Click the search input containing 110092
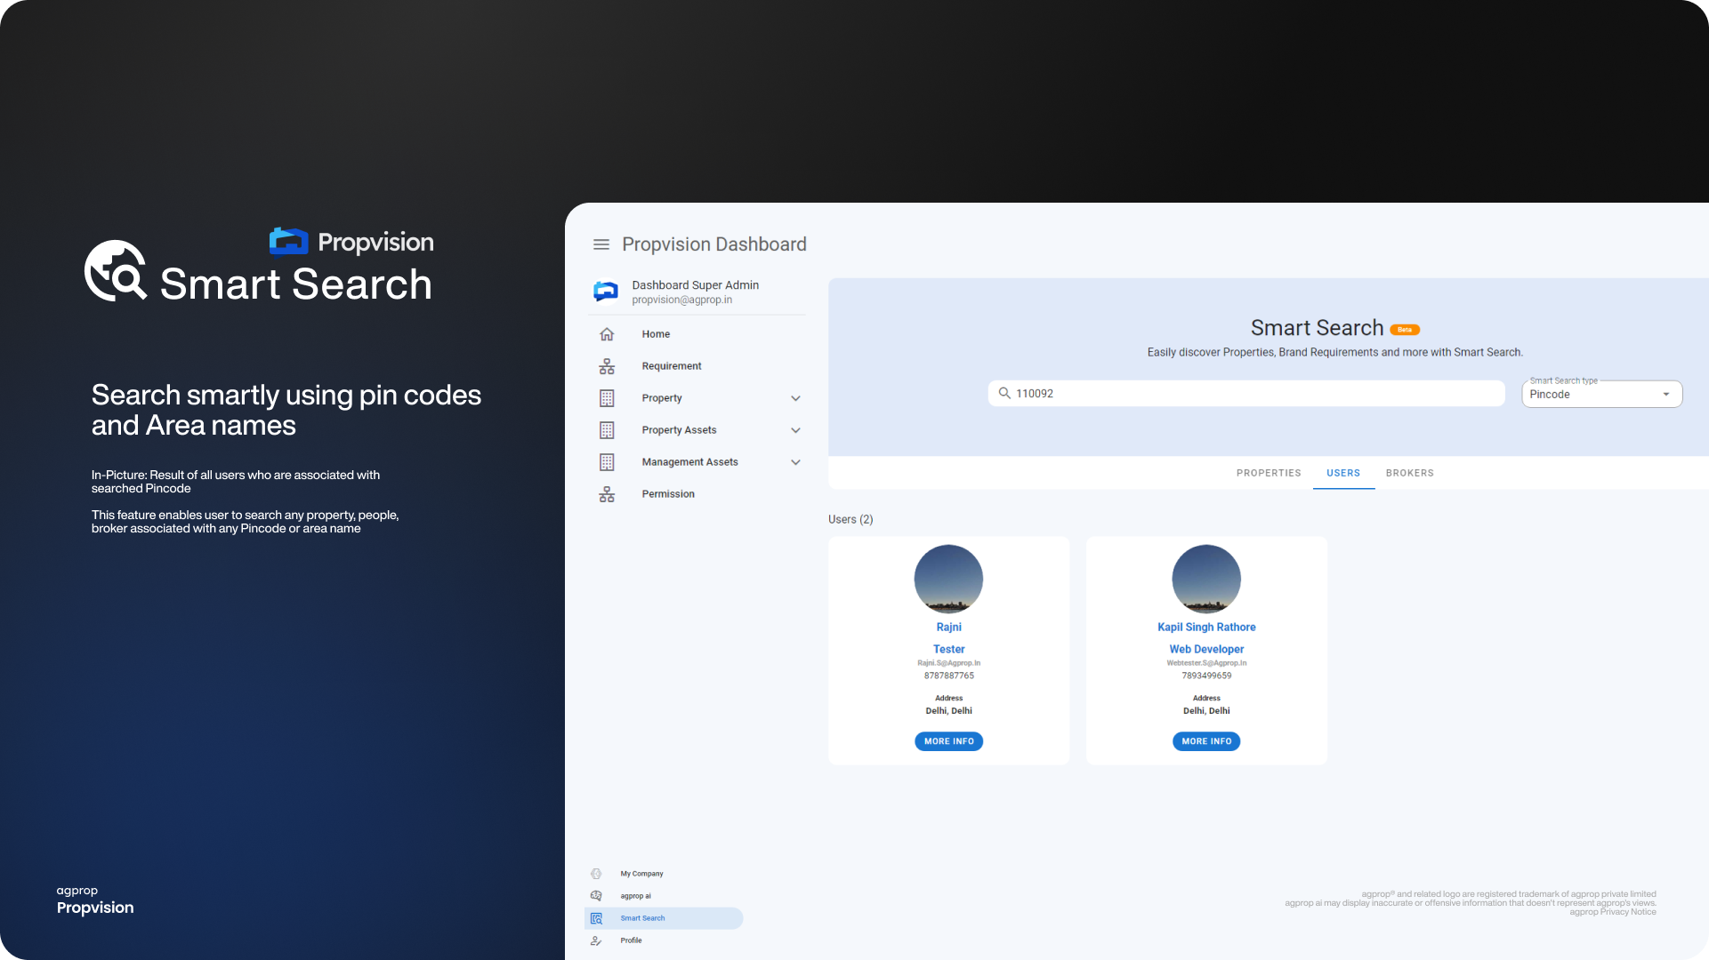The width and height of the screenshot is (1709, 960). click(x=1245, y=393)
